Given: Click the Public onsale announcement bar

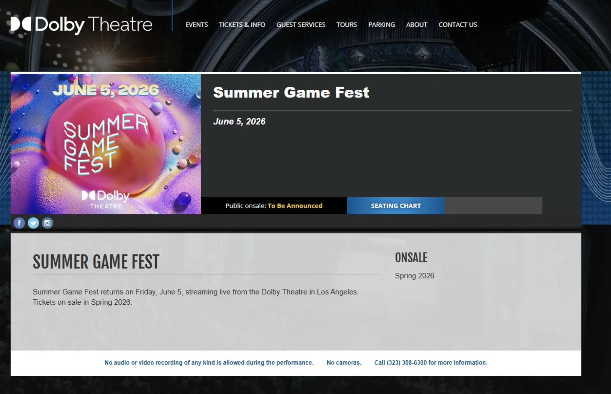Looking at the screenshot, I should coord(274,205).
